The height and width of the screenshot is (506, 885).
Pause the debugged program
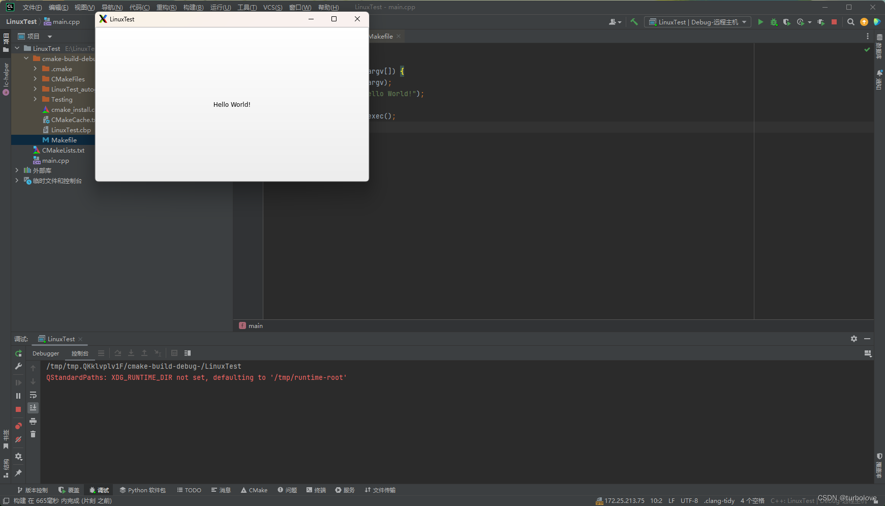pos(18,395)
